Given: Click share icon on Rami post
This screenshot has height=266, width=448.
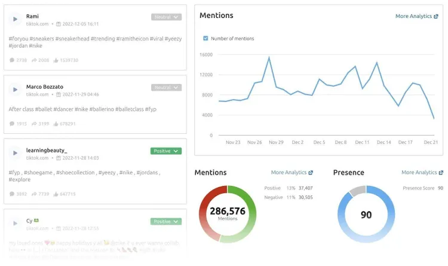Looking at the screenshot, I should pyautogui.click(x=34, y=60).
